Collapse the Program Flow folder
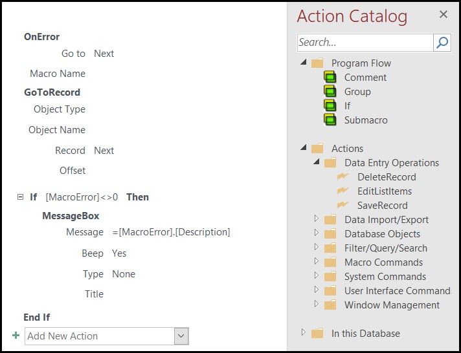This screenshot has width=461, height=353. (304, 62)
